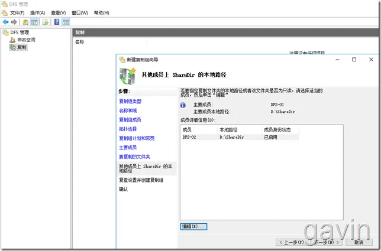
Task: Click the 取消 button in wizard
Action: pyautogui.click(x=359, y=242)
